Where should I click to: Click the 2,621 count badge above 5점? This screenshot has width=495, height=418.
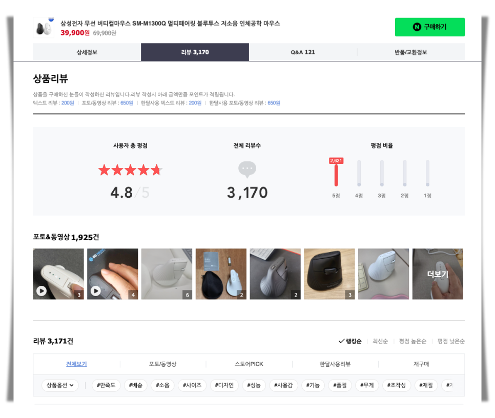tap(336, 160)
